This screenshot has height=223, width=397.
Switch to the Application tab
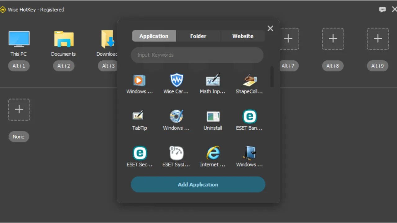click(154, 36)
